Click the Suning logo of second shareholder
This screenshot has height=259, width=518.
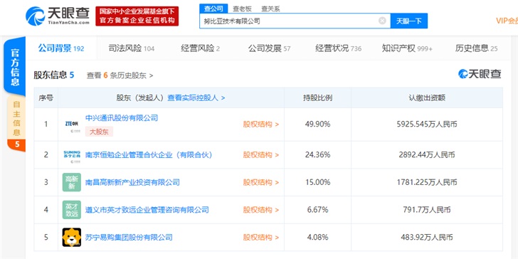click(x=72, y=155)
